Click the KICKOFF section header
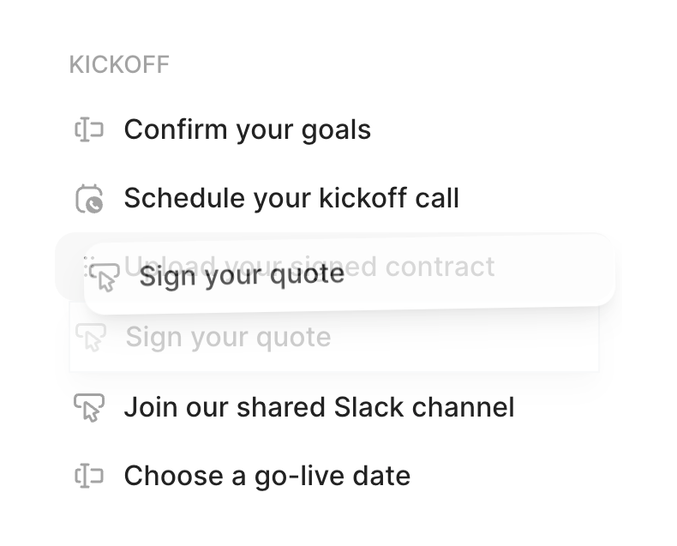 [119, 65]
